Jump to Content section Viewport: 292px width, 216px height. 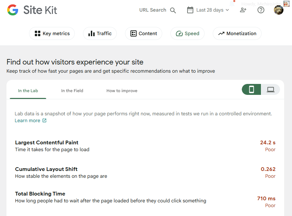143,33
